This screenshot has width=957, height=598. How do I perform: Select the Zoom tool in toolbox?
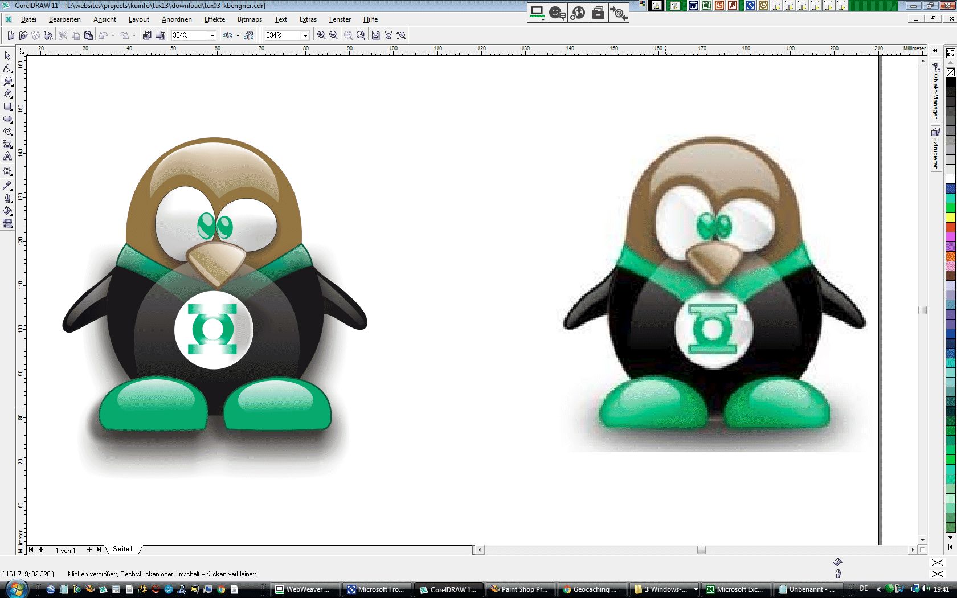7,81
